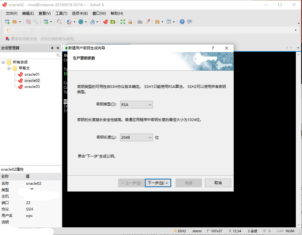
Task: Click the 下一步 button to generate key
Action: (x=158, y=183)
